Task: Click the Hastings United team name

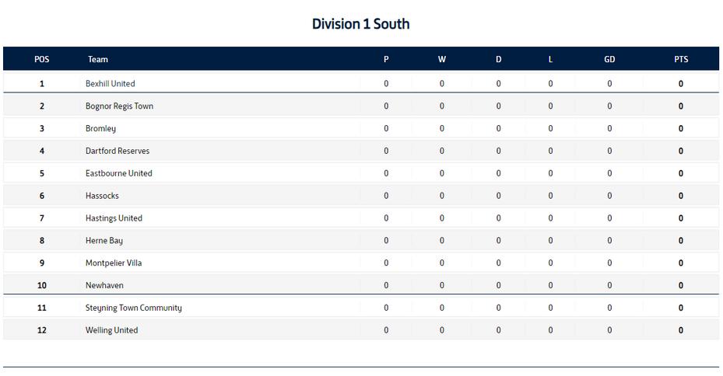Action: coord(114,218)
